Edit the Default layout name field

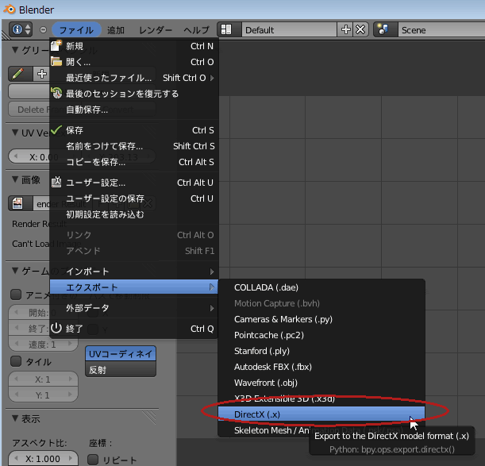point(289,29)
